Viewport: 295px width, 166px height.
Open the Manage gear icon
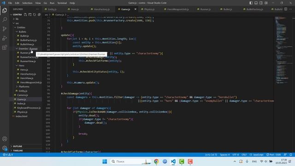5,148
